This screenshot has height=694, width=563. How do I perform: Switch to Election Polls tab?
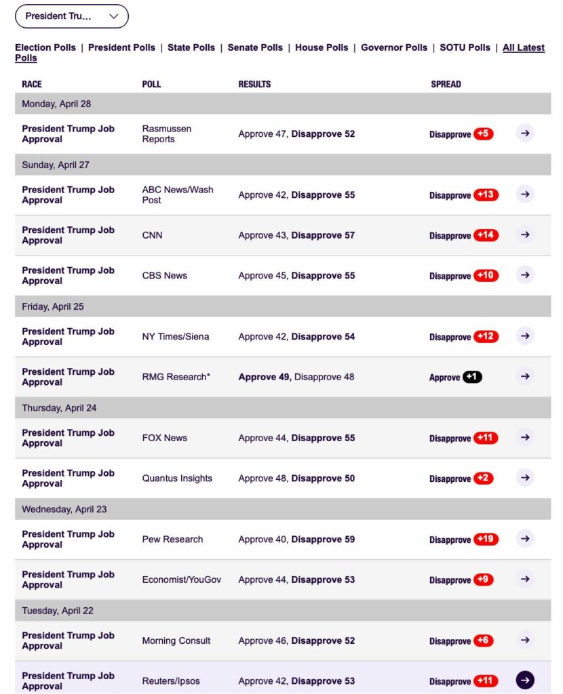pyautogui.click(x=45, y=47)
